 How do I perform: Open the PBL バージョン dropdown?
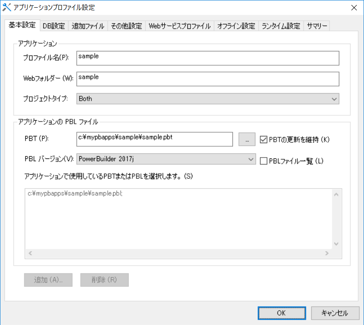pos(251,159)
